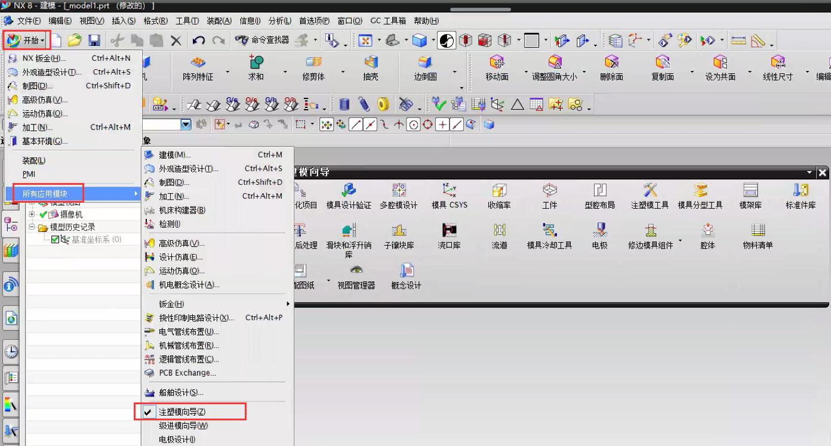The image size is (831, 446).
Task: Click the 命令查找器 command finder button
Action: (262, 40)
